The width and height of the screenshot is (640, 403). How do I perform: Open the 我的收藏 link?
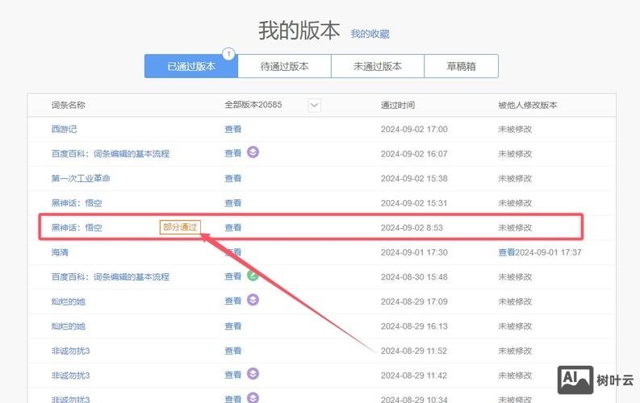pos(370,34)
